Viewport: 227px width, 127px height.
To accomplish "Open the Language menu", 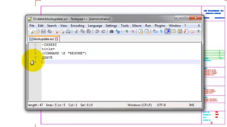I will 95,26.
